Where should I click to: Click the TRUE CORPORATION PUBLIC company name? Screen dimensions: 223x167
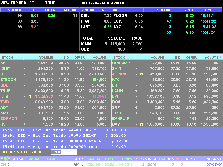pos(103,3)
